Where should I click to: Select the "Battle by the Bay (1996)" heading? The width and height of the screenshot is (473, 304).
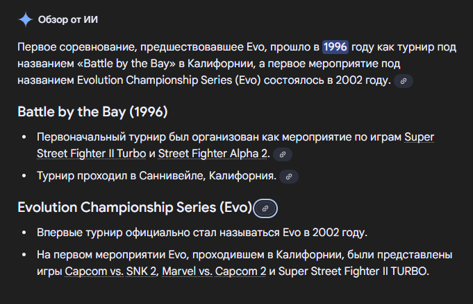(x=92, y=112)
